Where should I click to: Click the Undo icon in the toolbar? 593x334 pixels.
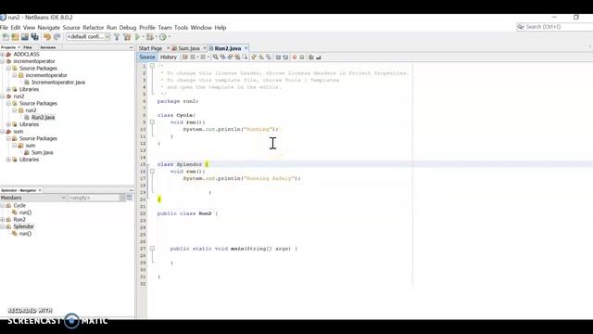pos(47,37)
